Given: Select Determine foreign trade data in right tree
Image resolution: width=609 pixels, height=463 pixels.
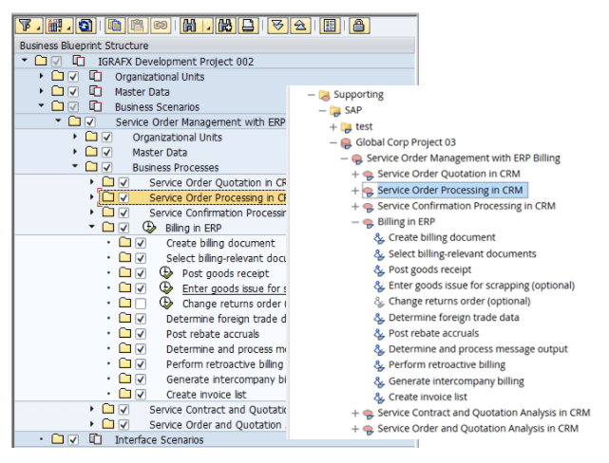Looking at the screenshot, I should (453, 318).
